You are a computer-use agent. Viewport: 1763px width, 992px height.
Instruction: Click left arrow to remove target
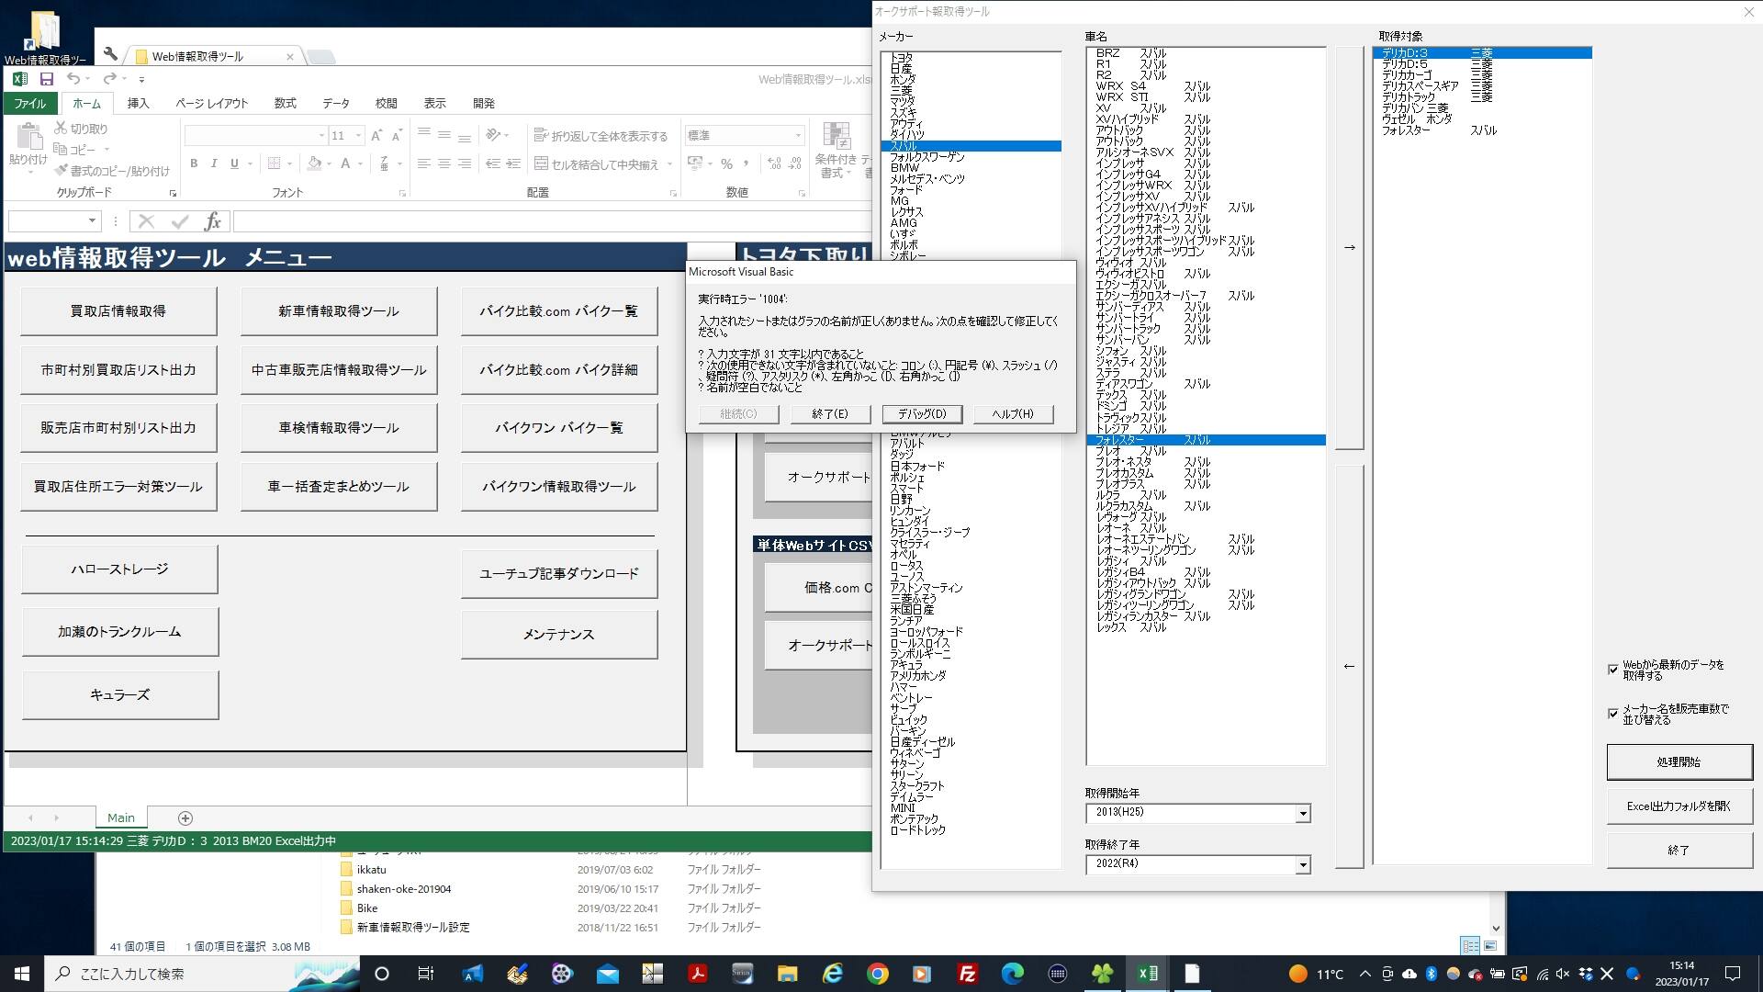point(1349,667)
